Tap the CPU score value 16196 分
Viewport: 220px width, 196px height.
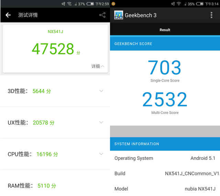(47, 154)
